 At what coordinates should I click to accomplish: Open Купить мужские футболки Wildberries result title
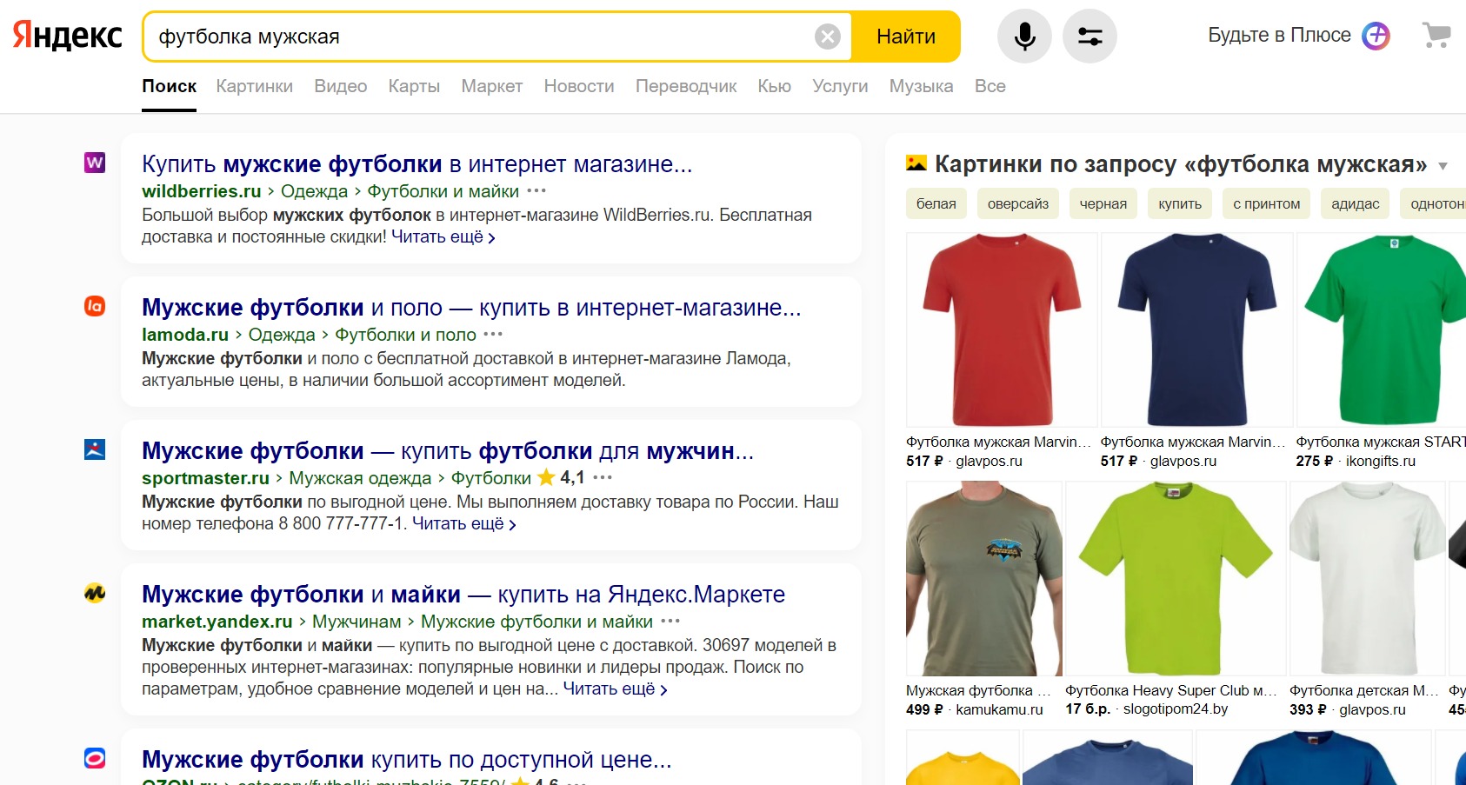pos(417,163)
